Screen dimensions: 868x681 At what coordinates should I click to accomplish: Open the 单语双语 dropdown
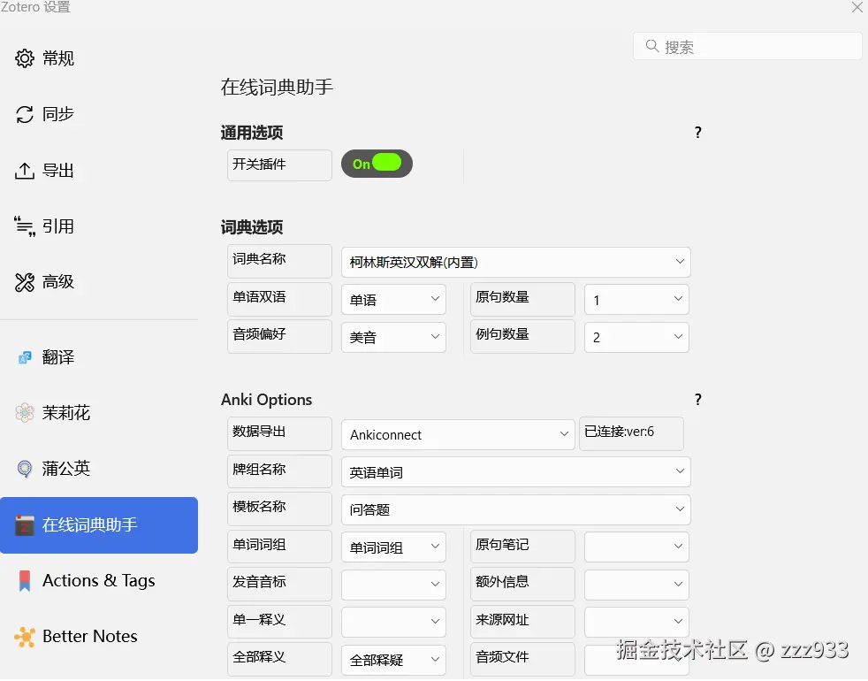point(393,299)
